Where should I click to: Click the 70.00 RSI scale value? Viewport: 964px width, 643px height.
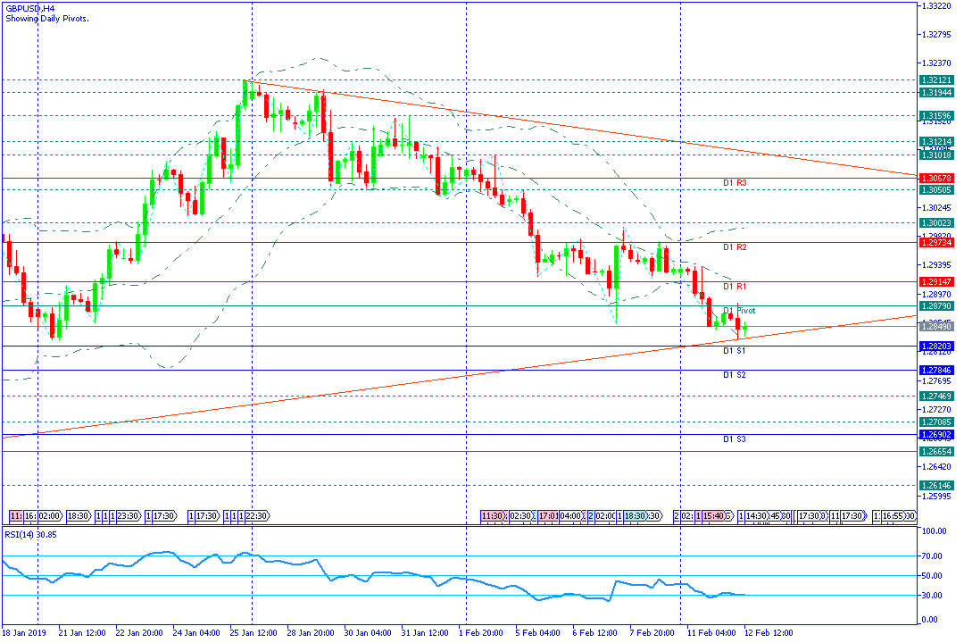[x=932, y=555]
